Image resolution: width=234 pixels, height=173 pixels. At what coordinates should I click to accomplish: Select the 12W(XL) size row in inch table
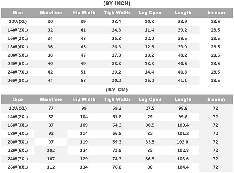[x=18, y=22]
